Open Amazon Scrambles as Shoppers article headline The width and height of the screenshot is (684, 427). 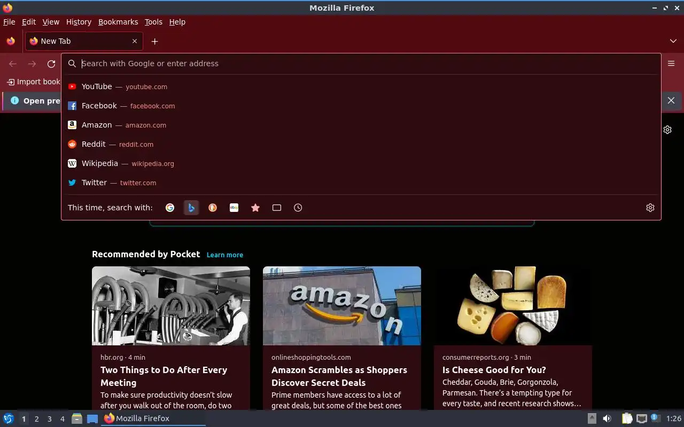point(339,376)
